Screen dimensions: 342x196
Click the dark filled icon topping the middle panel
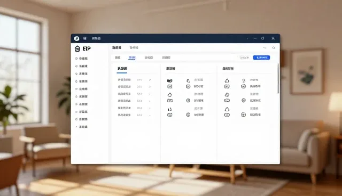tap(170, 80)
